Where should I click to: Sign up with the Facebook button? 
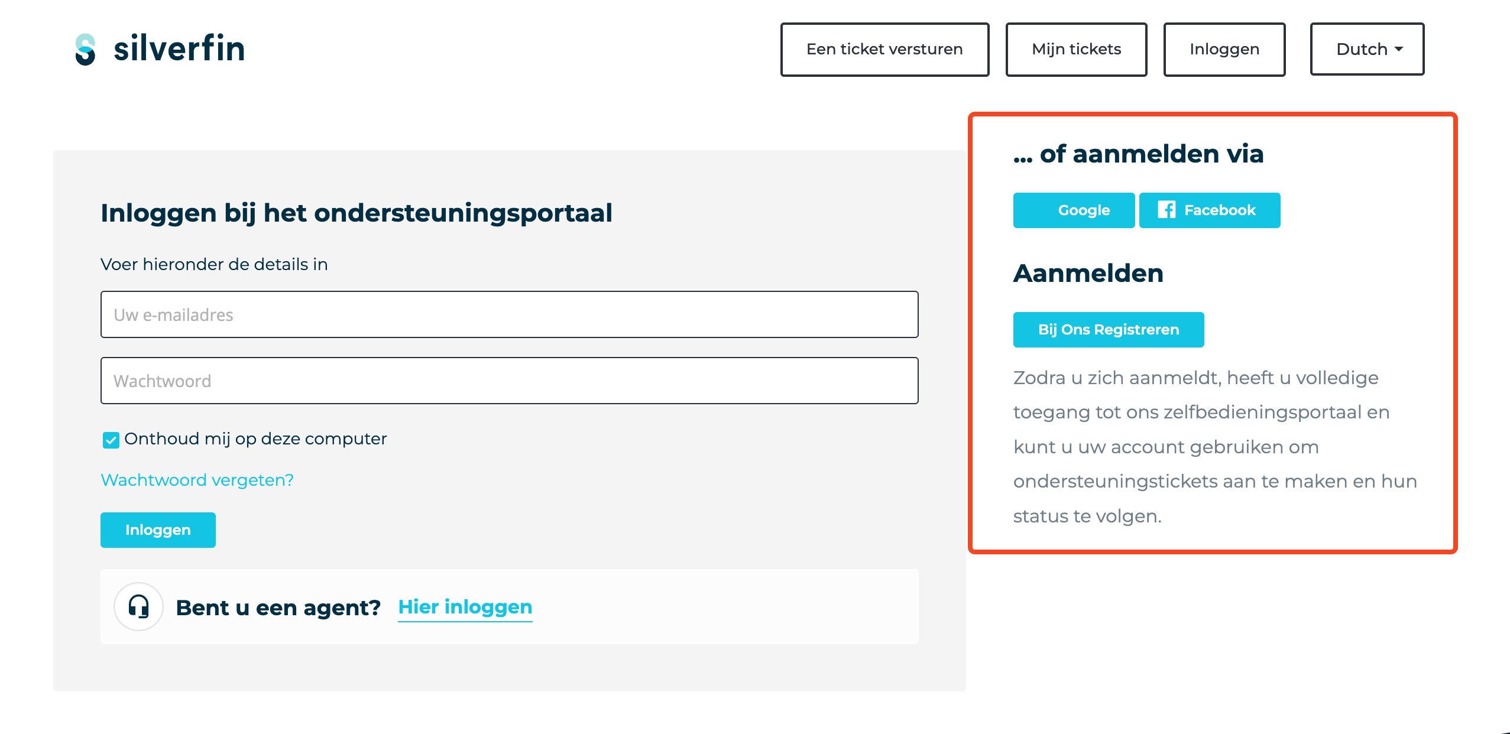tap(1210, 210)
